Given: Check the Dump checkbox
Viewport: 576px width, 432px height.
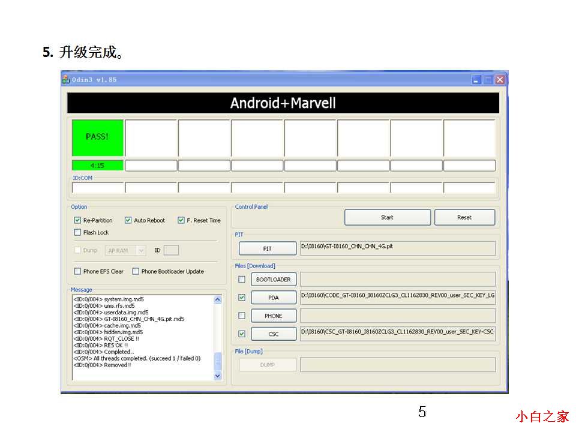Looking at the screenshot, I should (x=77, y=250).
